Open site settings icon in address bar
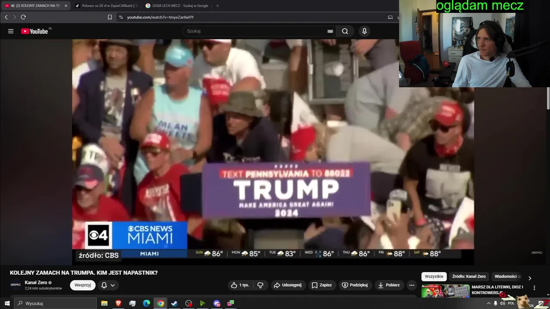Viewport: 550px width, 309px height. click(121, 17)
